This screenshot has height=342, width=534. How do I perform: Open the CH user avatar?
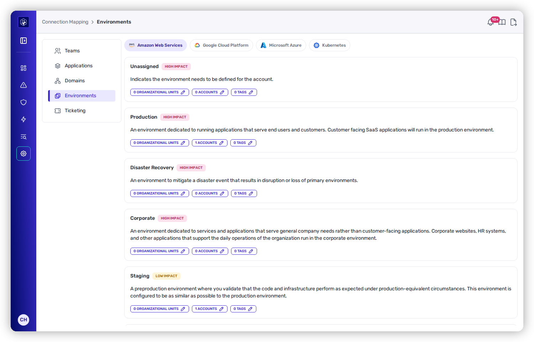(23, 320)
